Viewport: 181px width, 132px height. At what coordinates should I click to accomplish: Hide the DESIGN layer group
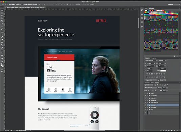(145, 105)
